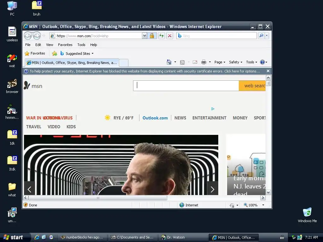Select the MSN browser tab
Image resolution: width=323 pixels, height=242 pixels.
pos(72,63)
